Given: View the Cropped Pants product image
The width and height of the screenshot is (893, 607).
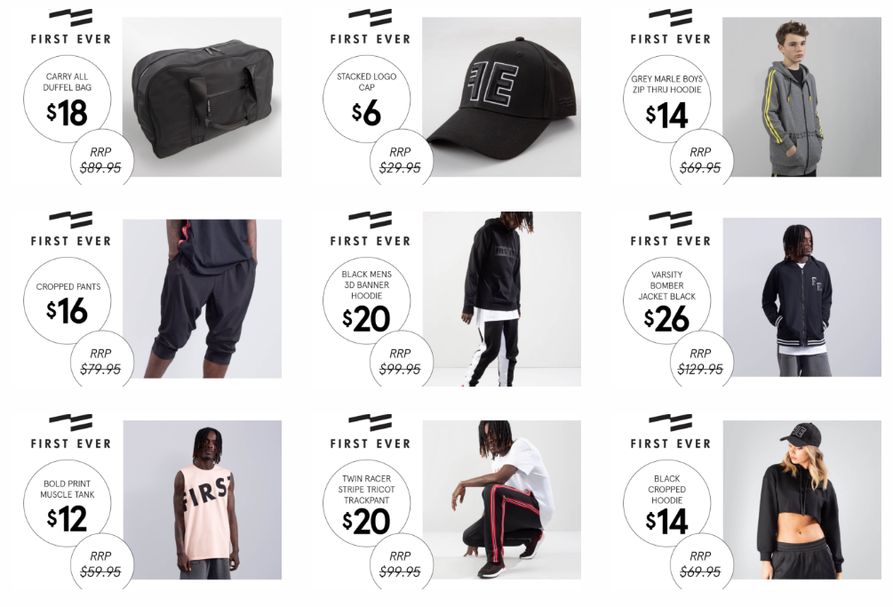Looking at the screenshot, I should coord(203,299).
